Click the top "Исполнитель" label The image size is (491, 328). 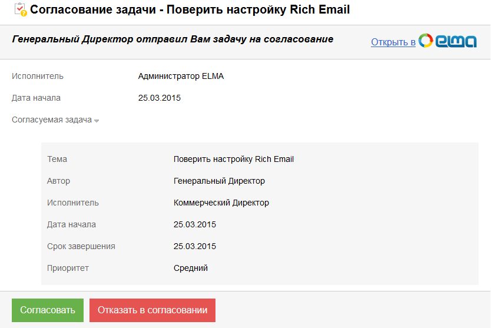pos(38,76)
